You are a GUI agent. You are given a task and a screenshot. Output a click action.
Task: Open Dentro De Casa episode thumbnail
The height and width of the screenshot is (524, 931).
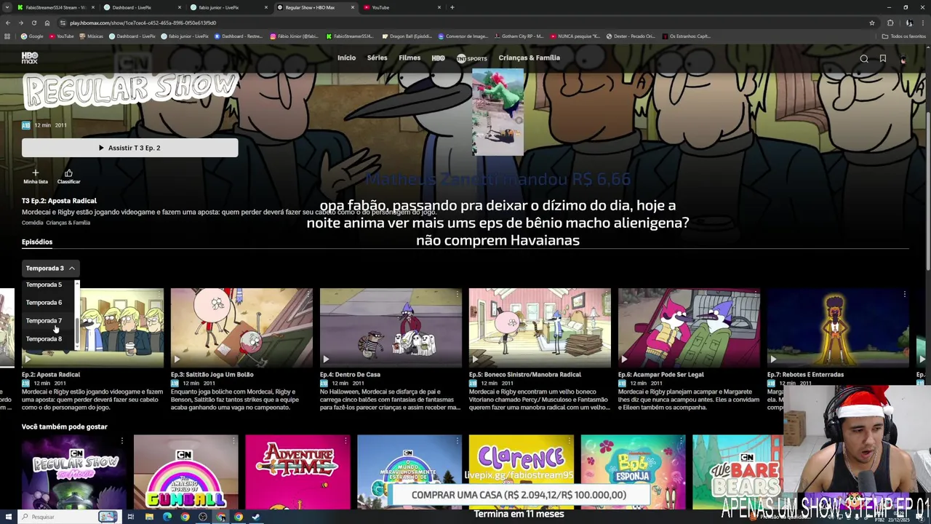point(391,327)
